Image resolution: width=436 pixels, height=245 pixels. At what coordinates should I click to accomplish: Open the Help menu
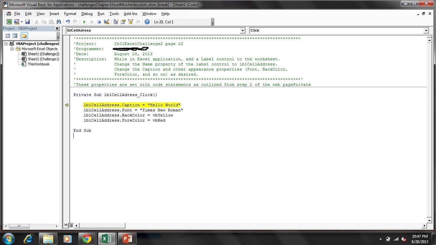pyautogui.click(x=165, y=14)
